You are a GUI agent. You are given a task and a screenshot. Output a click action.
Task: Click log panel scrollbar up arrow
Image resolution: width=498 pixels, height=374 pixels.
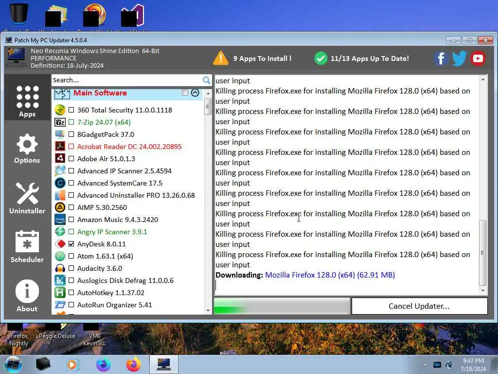click(483, 79)
